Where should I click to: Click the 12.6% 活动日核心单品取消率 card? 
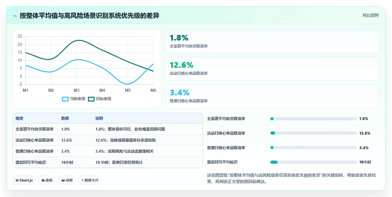pos(272,69)
